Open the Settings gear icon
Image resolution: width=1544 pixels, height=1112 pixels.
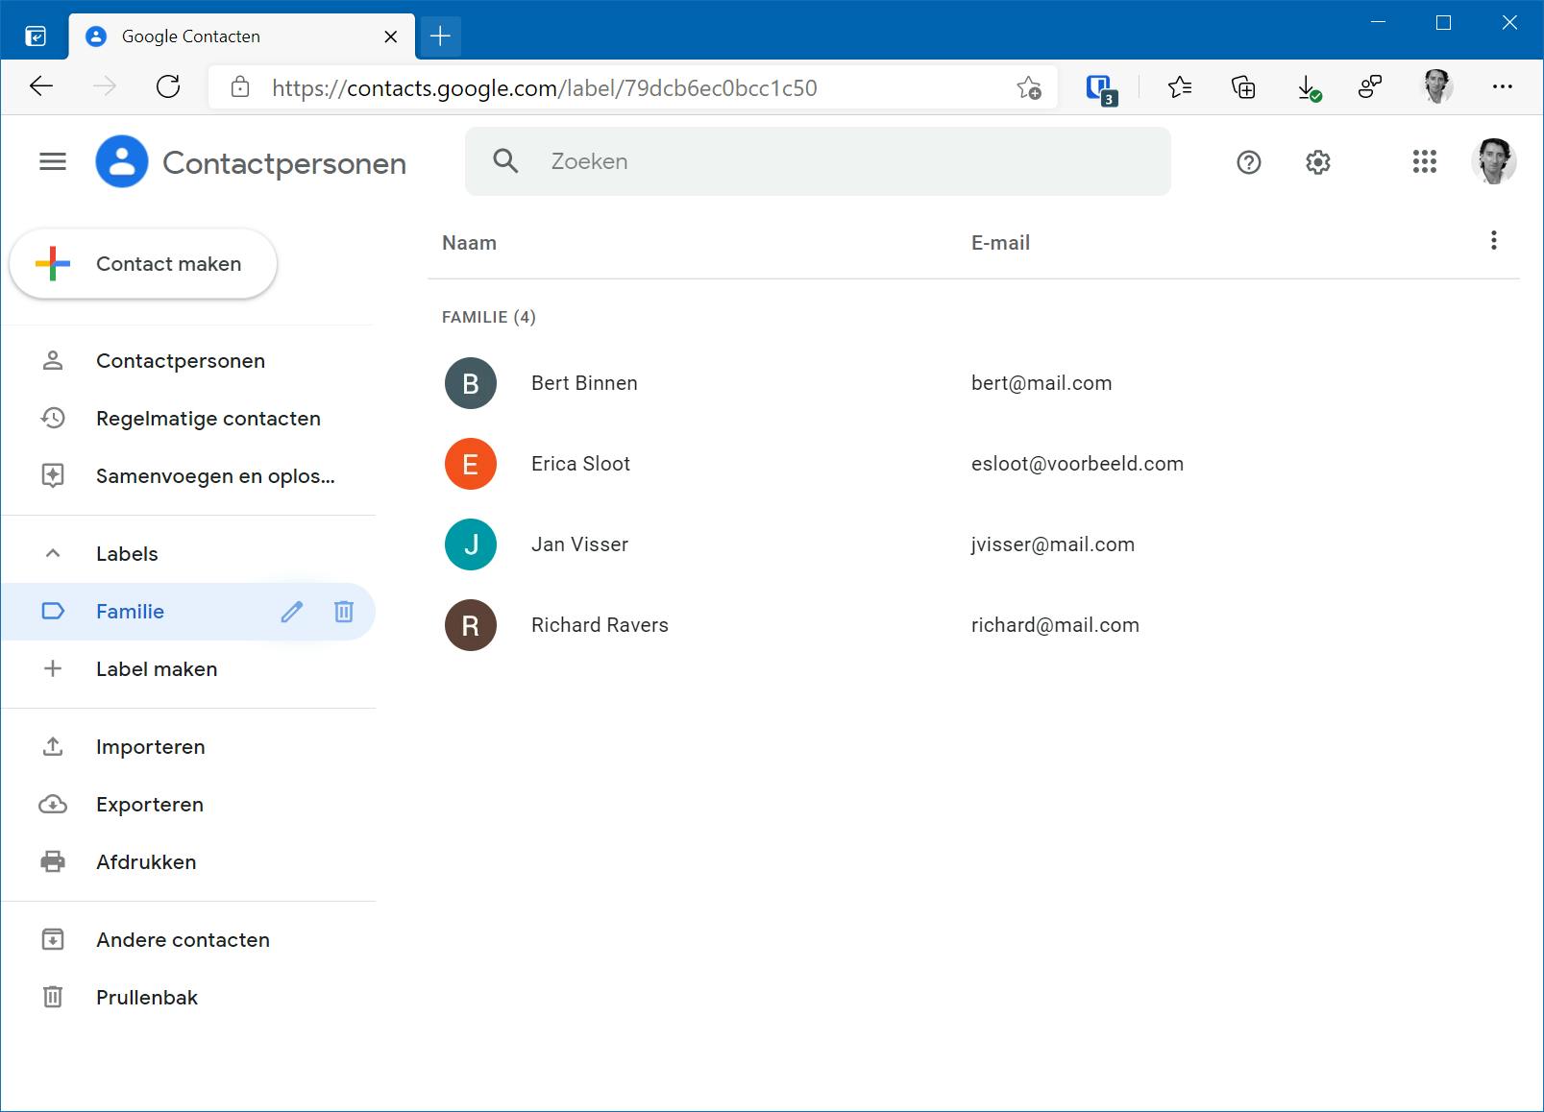click(x=1317, y=162)
